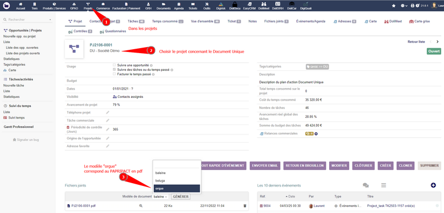Screen dimensions: 444x213
Task: Edit Périodicité de contrôle pencil icon
Action: coord(108,129)
